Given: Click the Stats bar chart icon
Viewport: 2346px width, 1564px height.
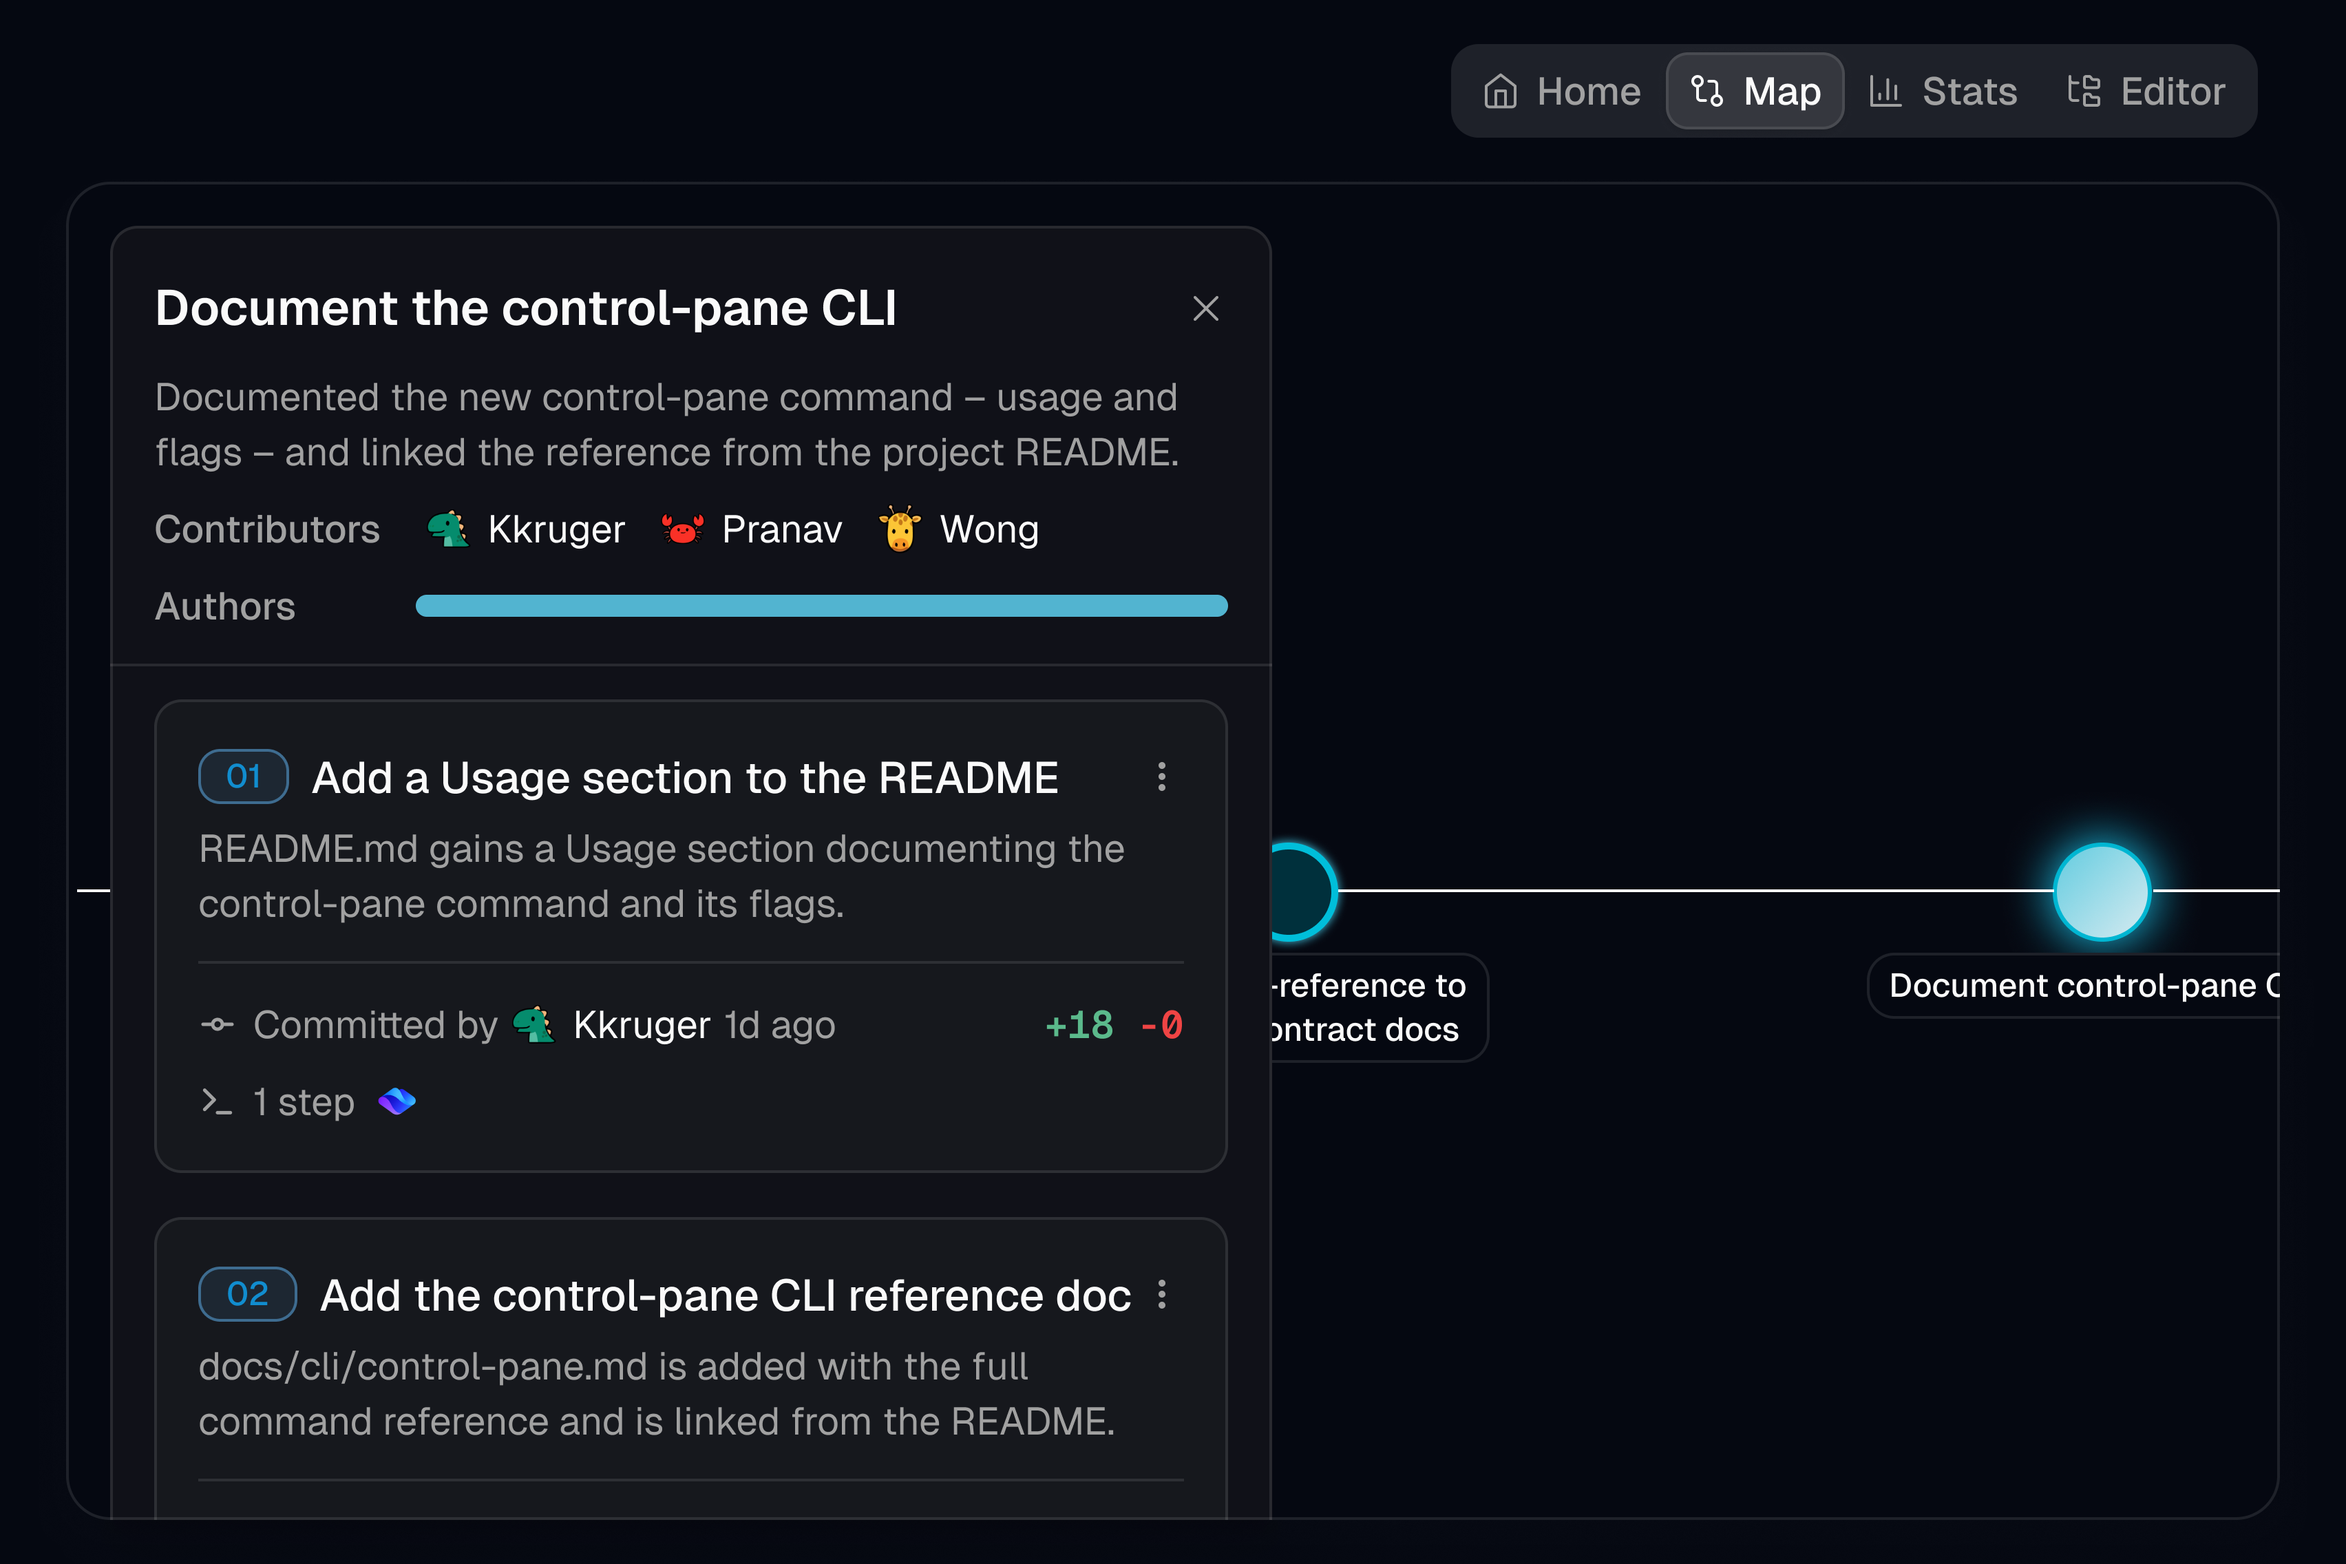Looking at the screenshot, I should [1884, 91].
